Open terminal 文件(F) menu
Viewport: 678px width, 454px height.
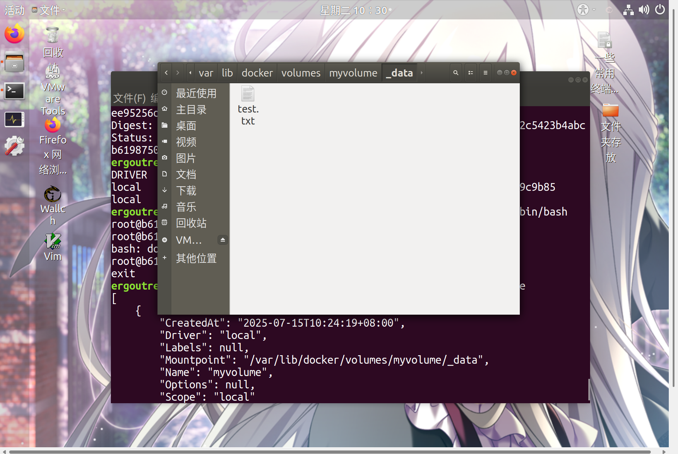click(x=129, y=98)
